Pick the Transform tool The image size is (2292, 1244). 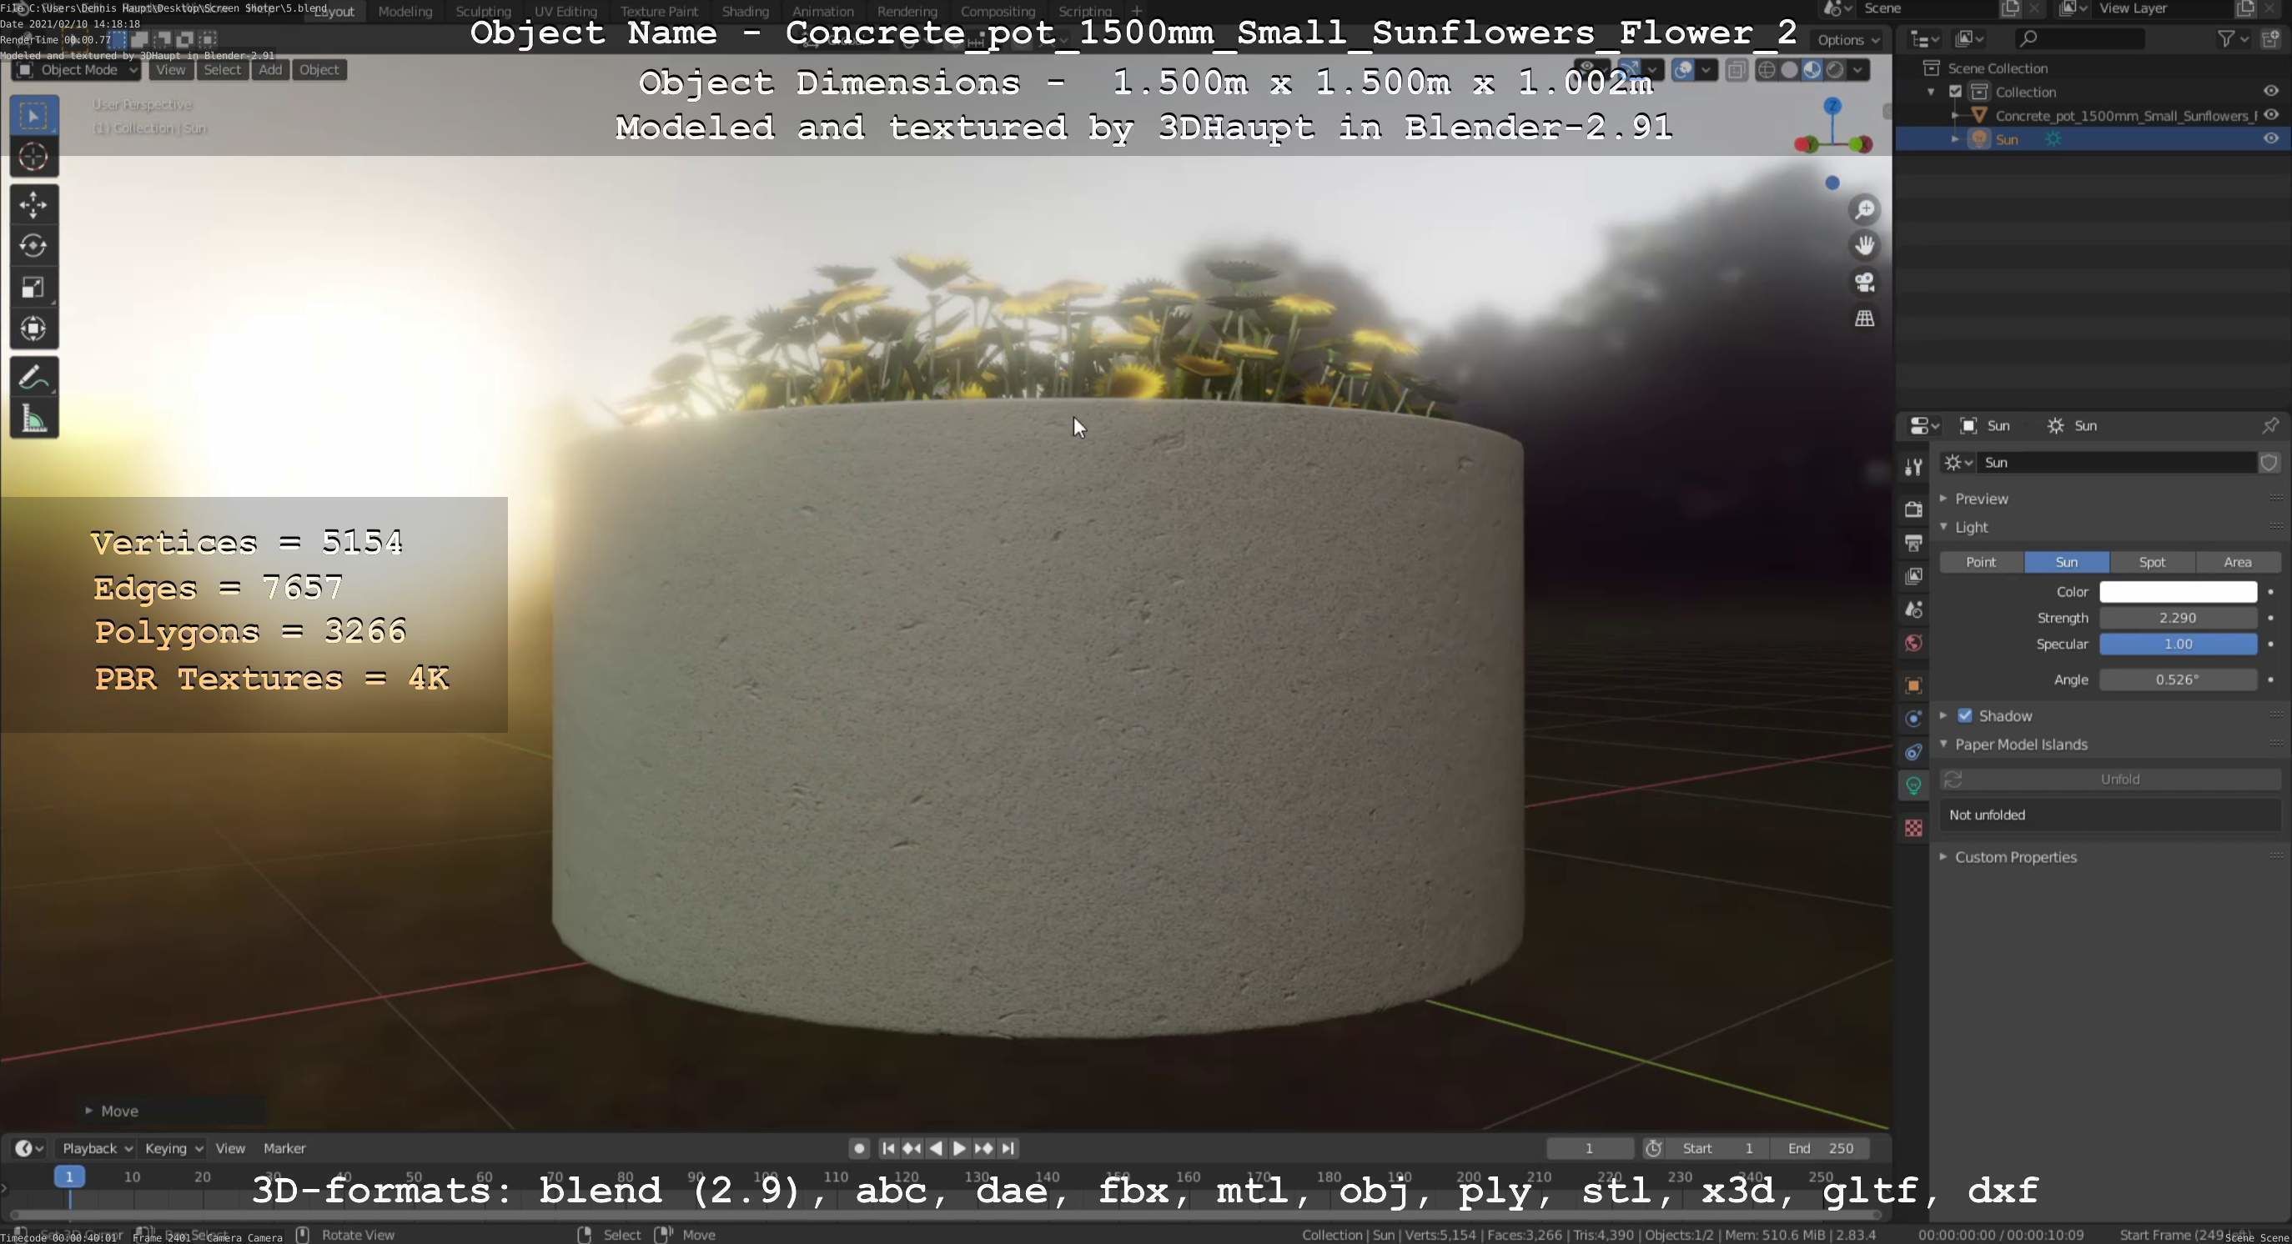point(34,329)
